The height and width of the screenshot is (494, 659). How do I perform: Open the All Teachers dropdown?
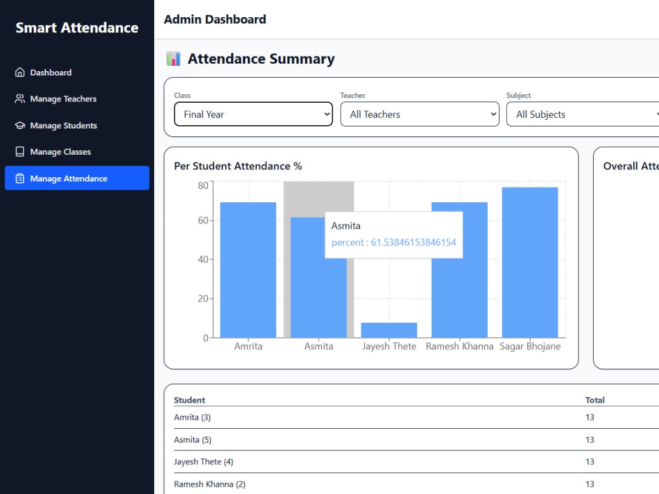[x=419, y=114]
